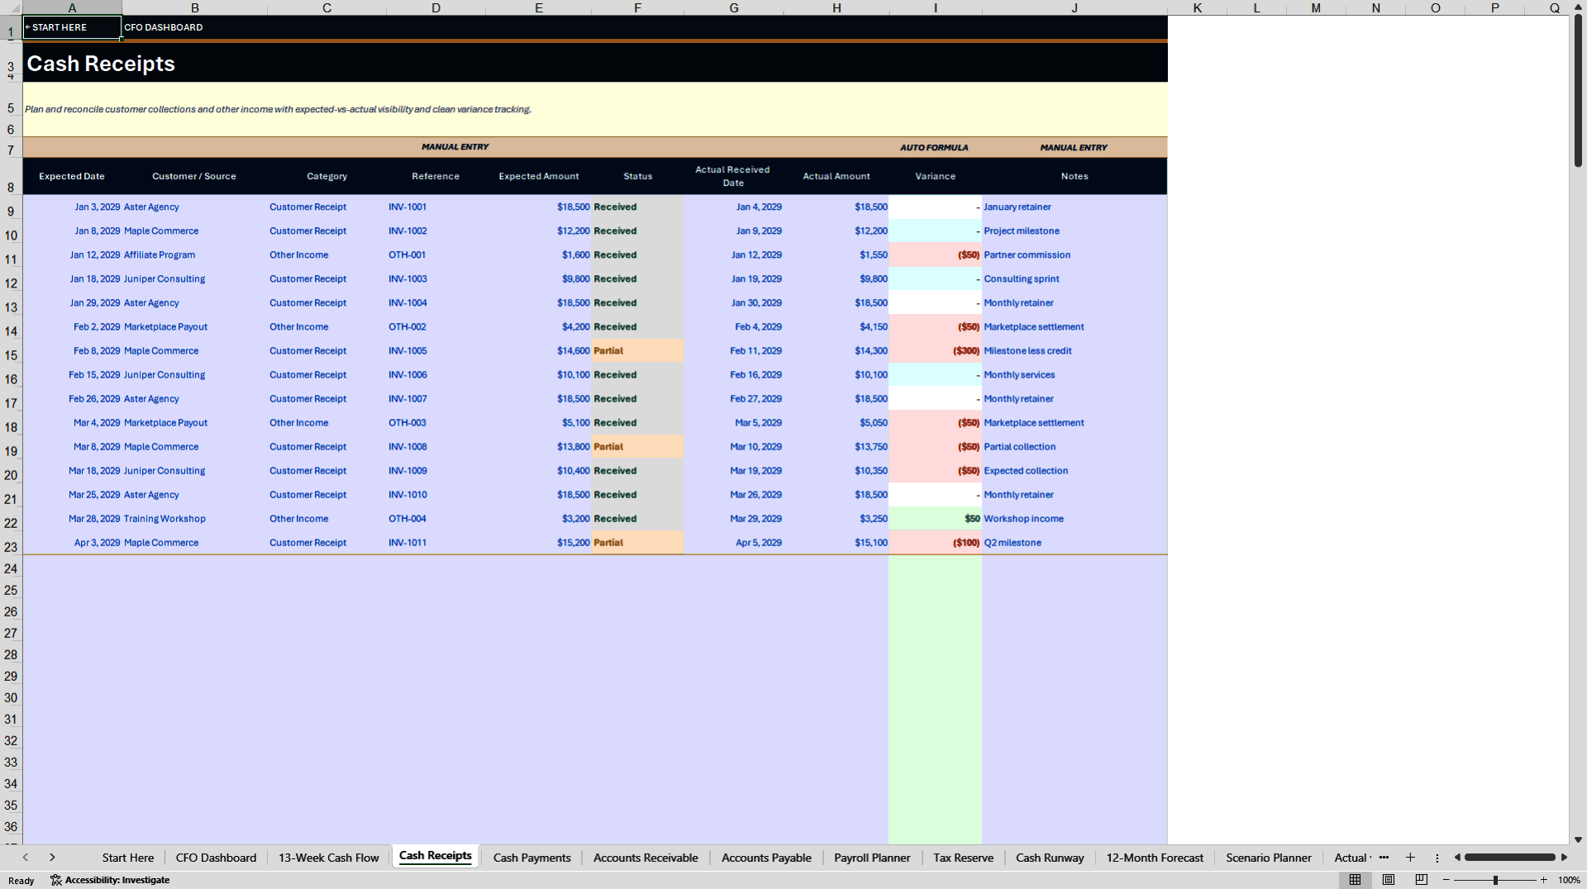This screenshot has height=889, width=1587.
Task: Click the horizontal scrollbar thumb
Action: click(x=1509, y=858)
